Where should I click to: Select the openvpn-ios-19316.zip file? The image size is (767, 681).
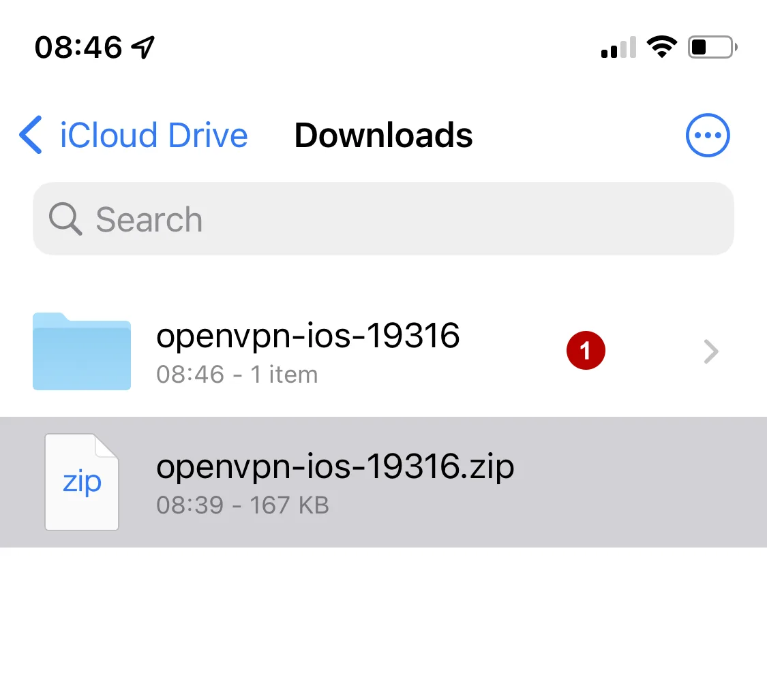335,466
